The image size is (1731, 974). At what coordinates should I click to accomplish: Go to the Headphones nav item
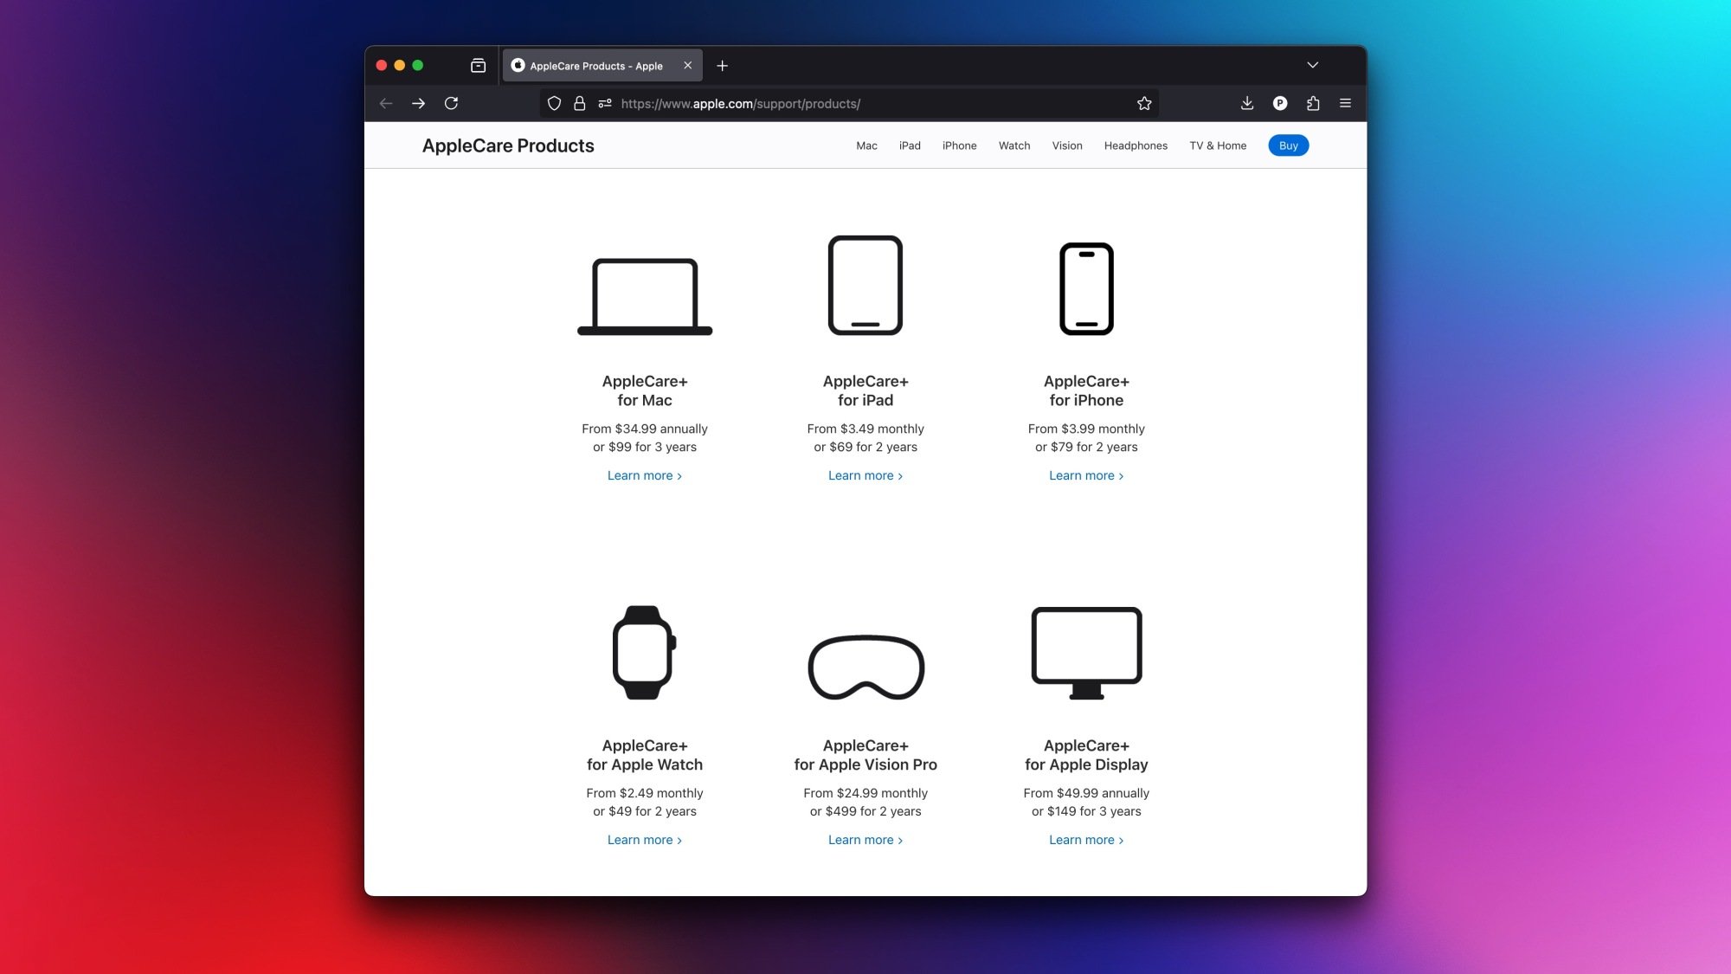1136,146
